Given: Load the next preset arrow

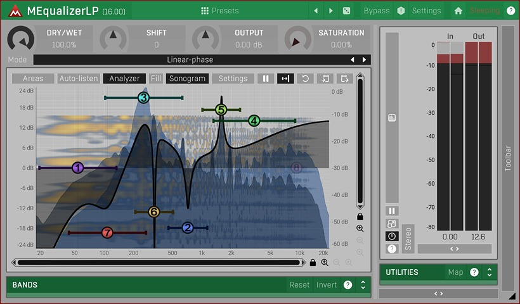Looking at the screenshot, I should coord(330,11).
